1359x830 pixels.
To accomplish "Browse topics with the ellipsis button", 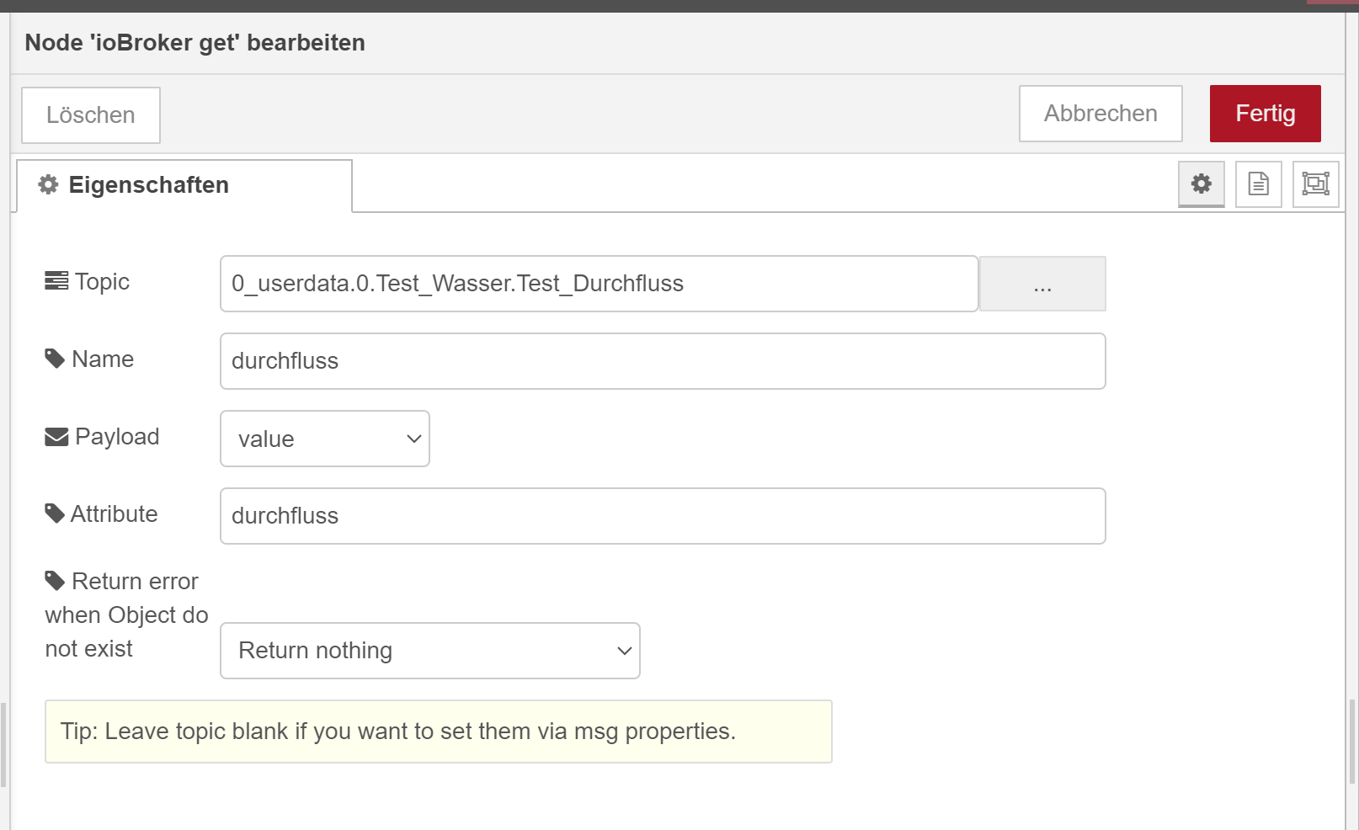I will pos(1042,285).
